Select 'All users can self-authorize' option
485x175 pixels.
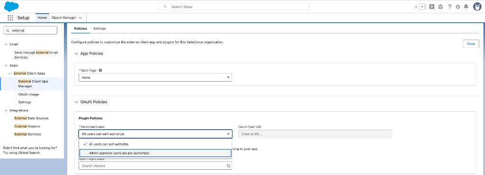155,144
